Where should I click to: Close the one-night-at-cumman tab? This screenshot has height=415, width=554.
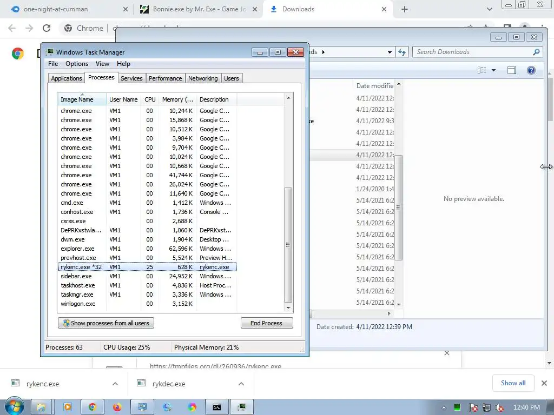point(126,9)
